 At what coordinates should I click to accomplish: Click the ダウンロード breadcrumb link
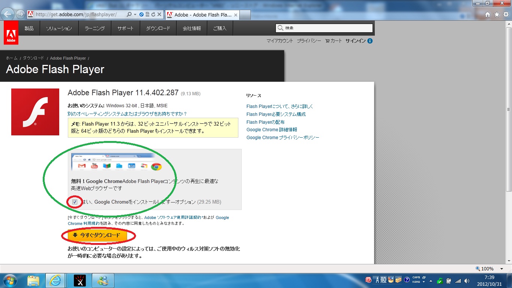pyautogui.click(x=33, y=58)
